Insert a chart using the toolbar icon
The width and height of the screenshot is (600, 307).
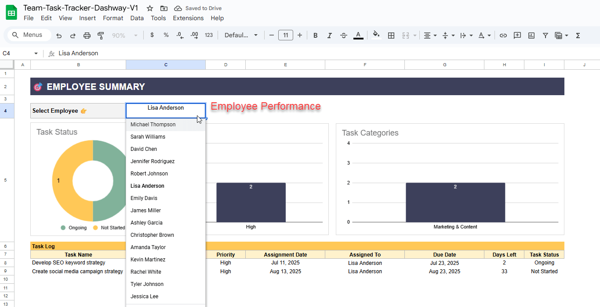click(531, 35)
